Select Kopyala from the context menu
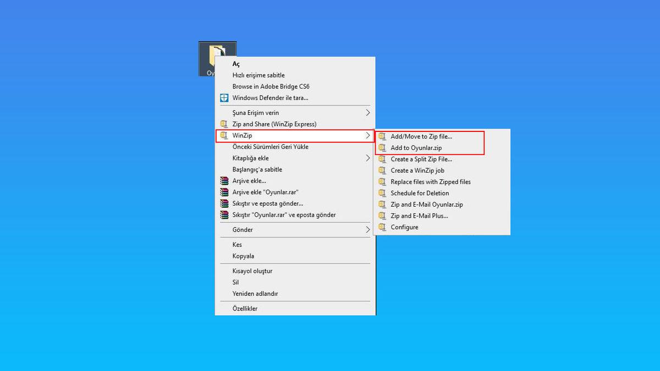Viewport: 660px width, 371px height. [242, 256]
